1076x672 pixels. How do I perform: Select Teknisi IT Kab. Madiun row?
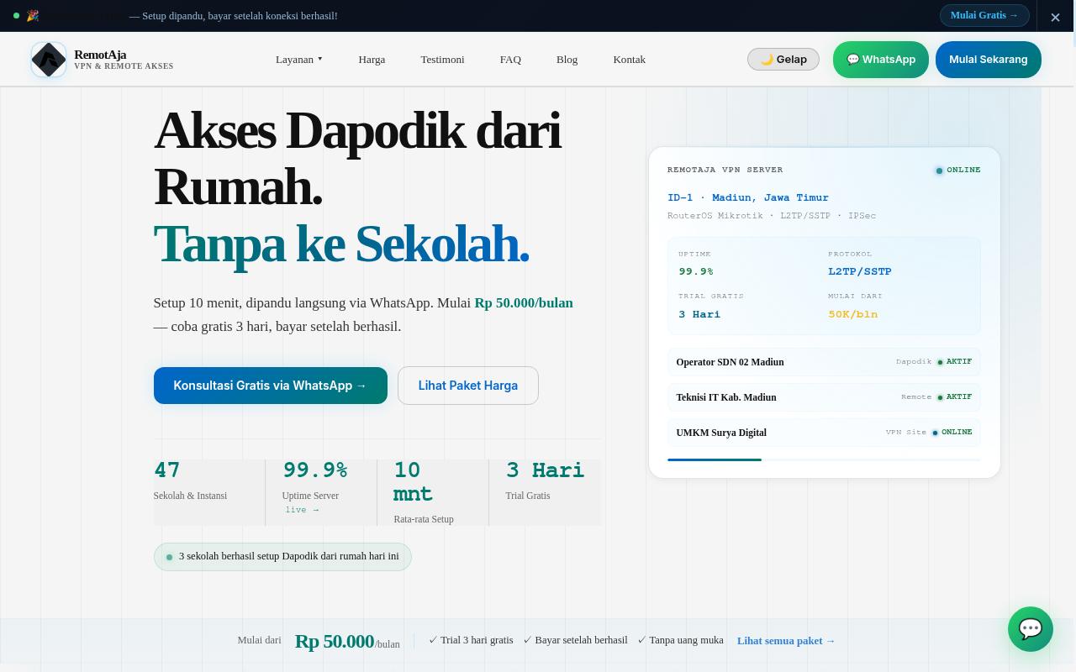pyautogui.click(x=824, y=397)
